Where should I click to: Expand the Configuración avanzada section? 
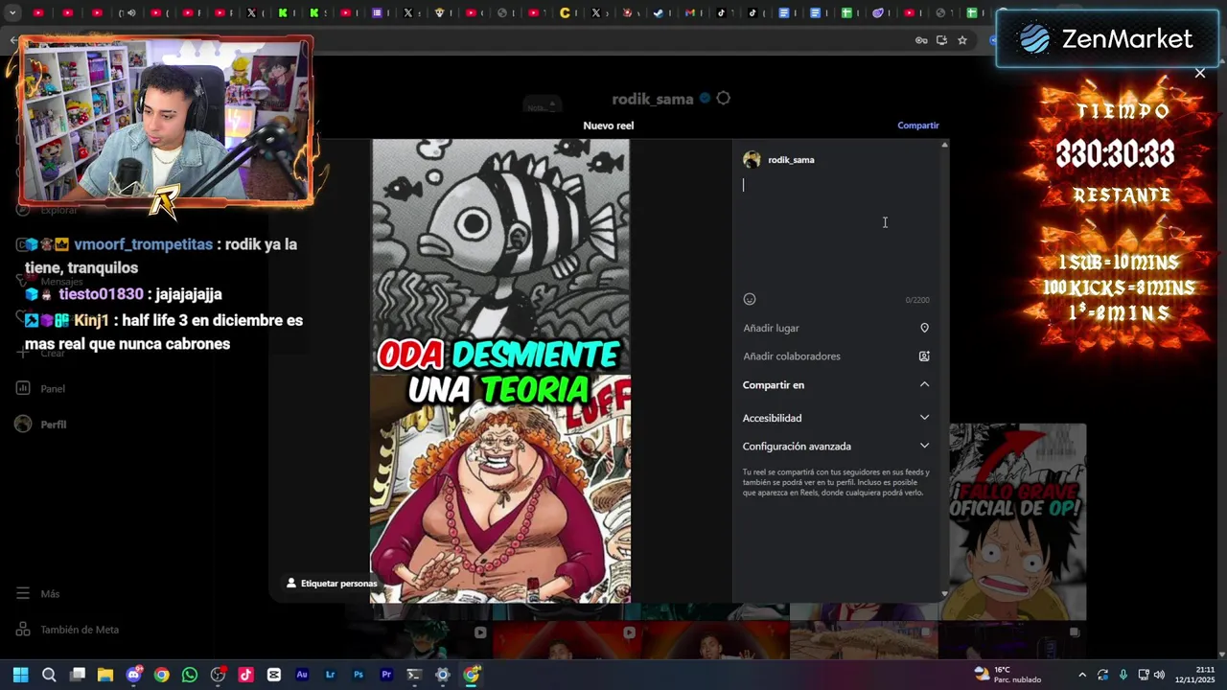coord(924,446)
